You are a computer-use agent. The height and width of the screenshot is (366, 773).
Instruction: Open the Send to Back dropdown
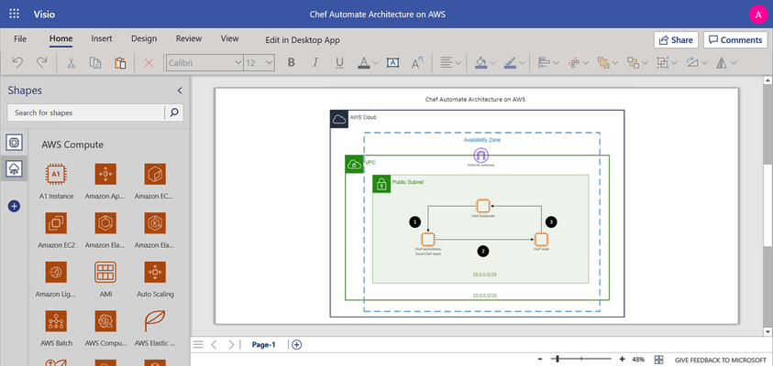click(636, 62)
